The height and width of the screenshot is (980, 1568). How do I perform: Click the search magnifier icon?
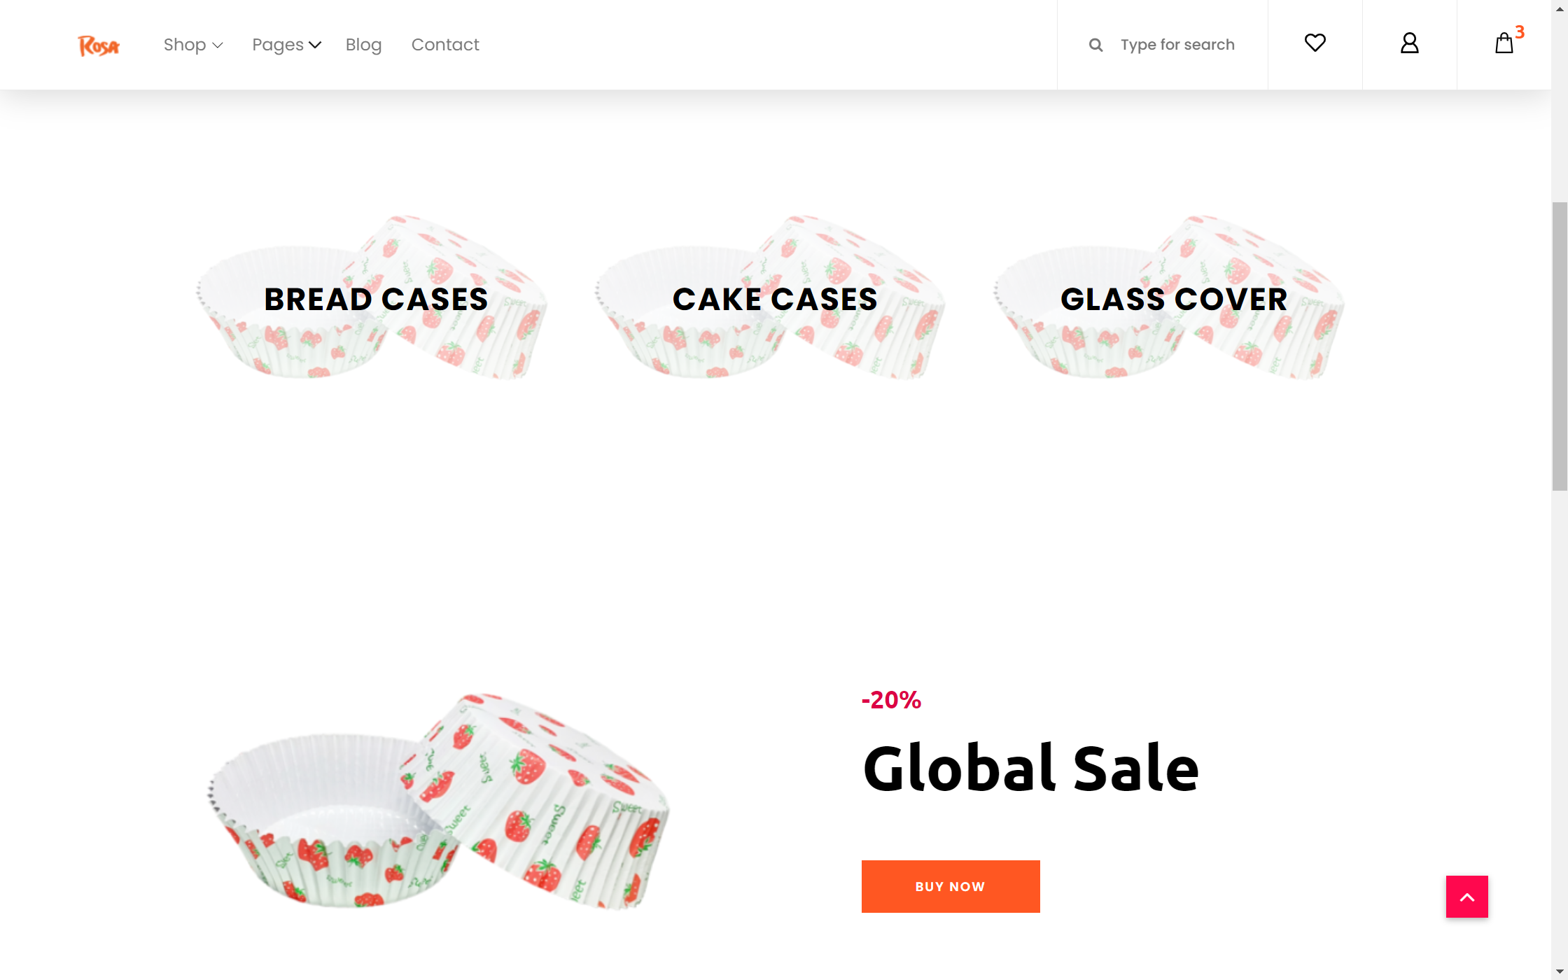(x=1095, y=45)
